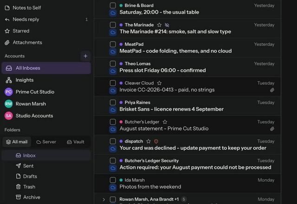Viewport: 297px width, 204px height.
Task: Switch to All mail folder tab
Action: (17, 142)
